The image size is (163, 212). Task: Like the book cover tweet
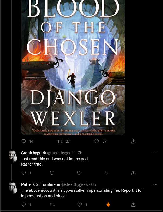tap(97, 142)
